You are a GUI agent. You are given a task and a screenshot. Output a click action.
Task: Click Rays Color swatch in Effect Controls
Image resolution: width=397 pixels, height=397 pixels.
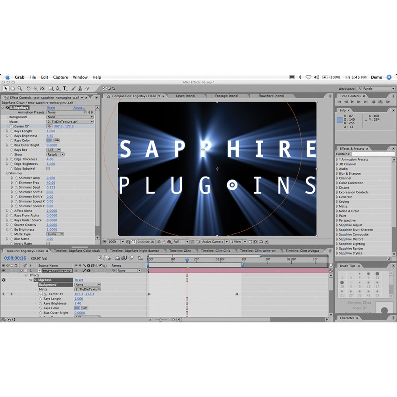point(49,141)
